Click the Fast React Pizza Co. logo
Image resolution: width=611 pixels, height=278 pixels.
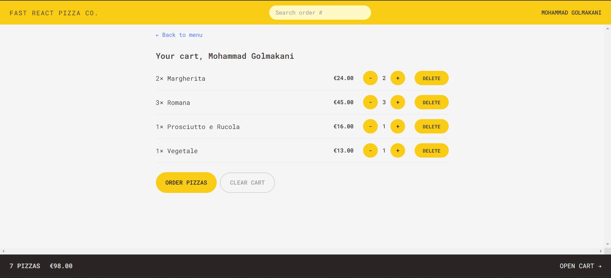point(53,13)
